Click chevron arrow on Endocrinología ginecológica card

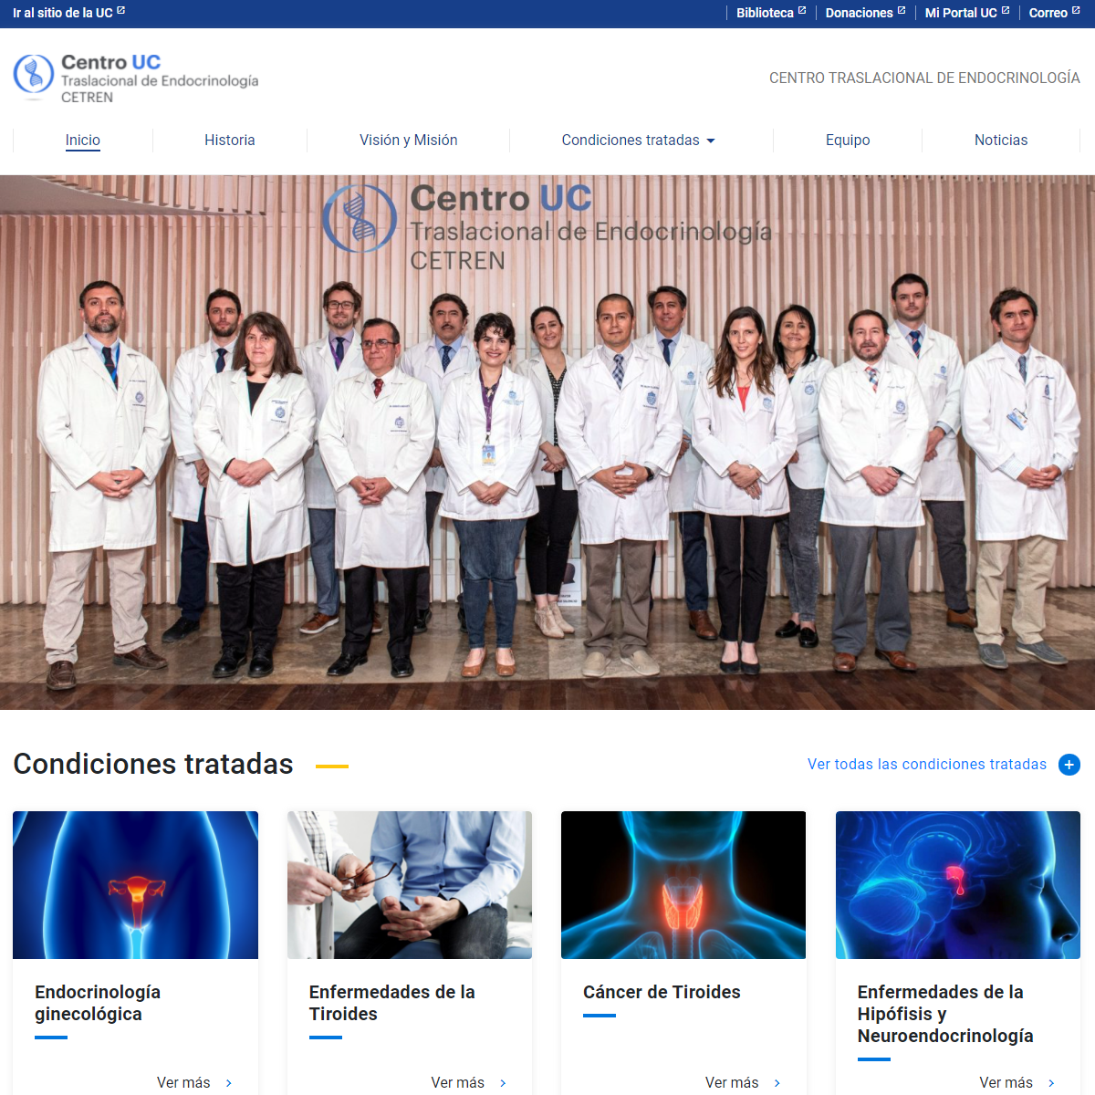click(229, 1083)
